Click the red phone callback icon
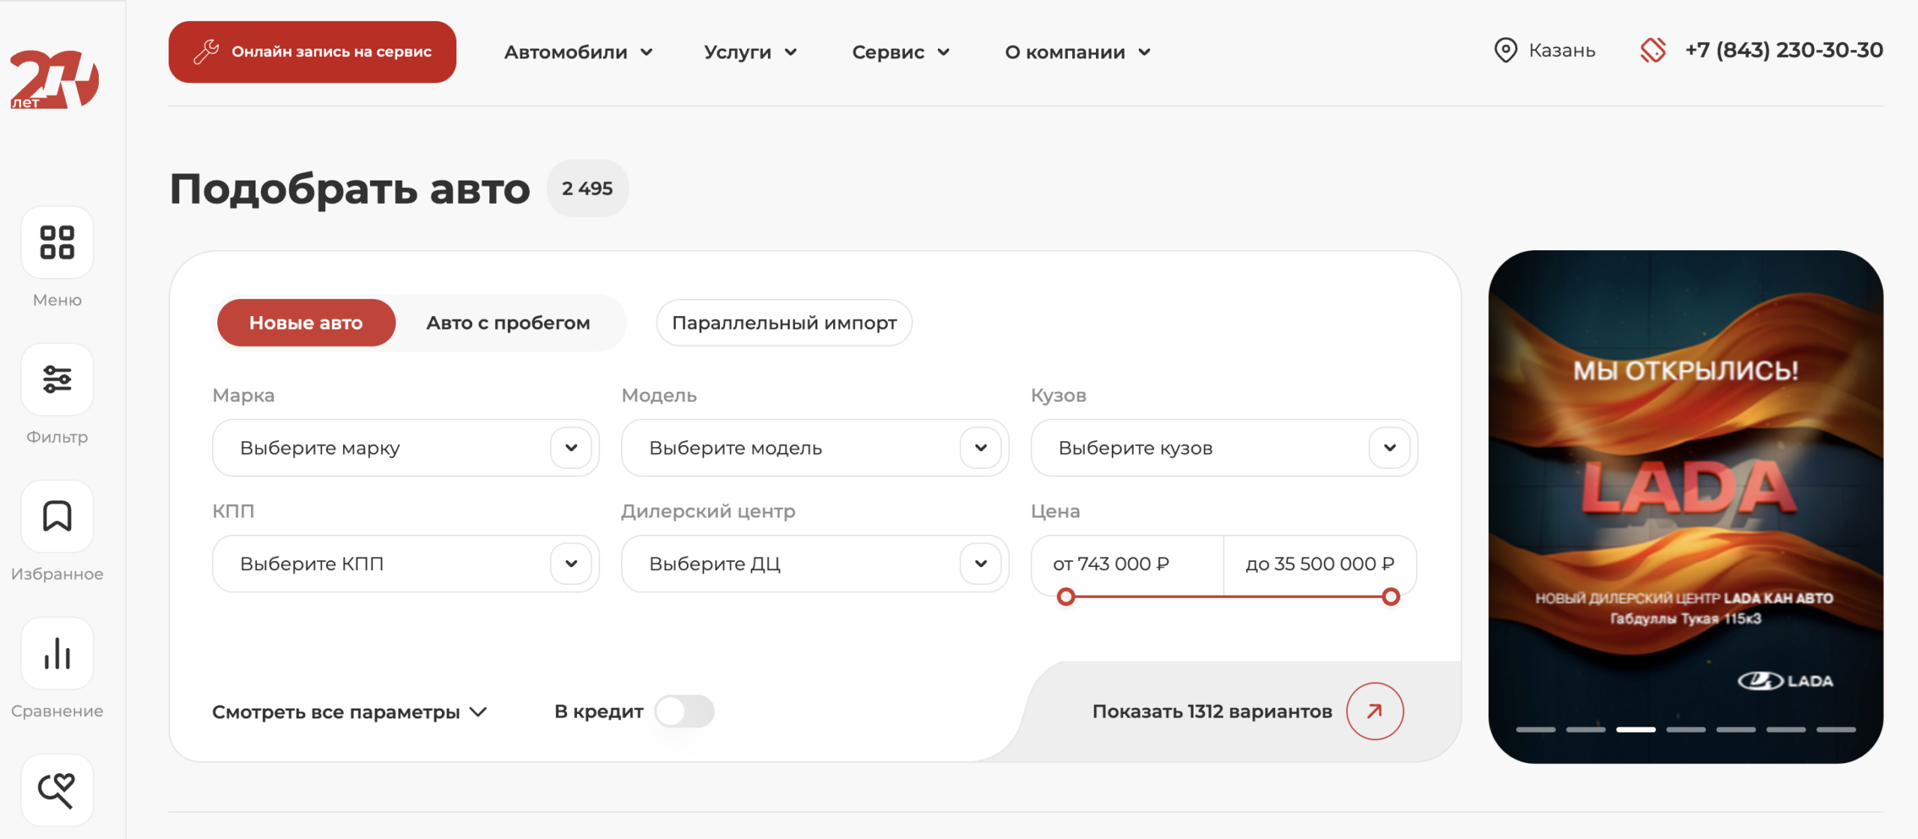Screen dimensions: 1918x839 pyautogui.click(x=1653, y=50)
